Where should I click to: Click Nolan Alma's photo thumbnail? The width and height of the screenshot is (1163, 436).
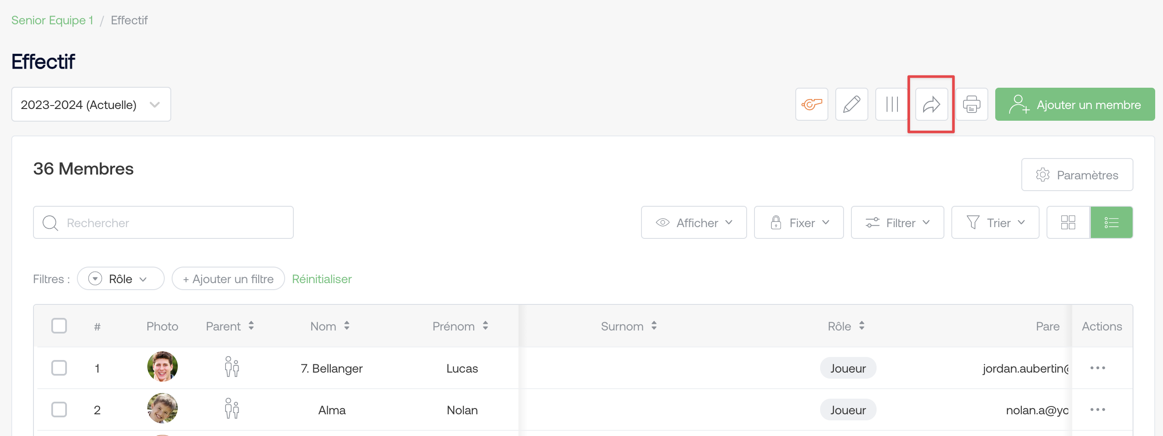click(162, 408)
